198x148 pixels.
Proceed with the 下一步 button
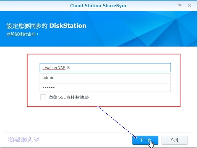[145, 140]
